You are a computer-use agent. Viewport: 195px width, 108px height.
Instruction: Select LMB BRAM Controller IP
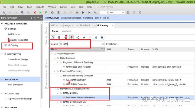[76, 84]
